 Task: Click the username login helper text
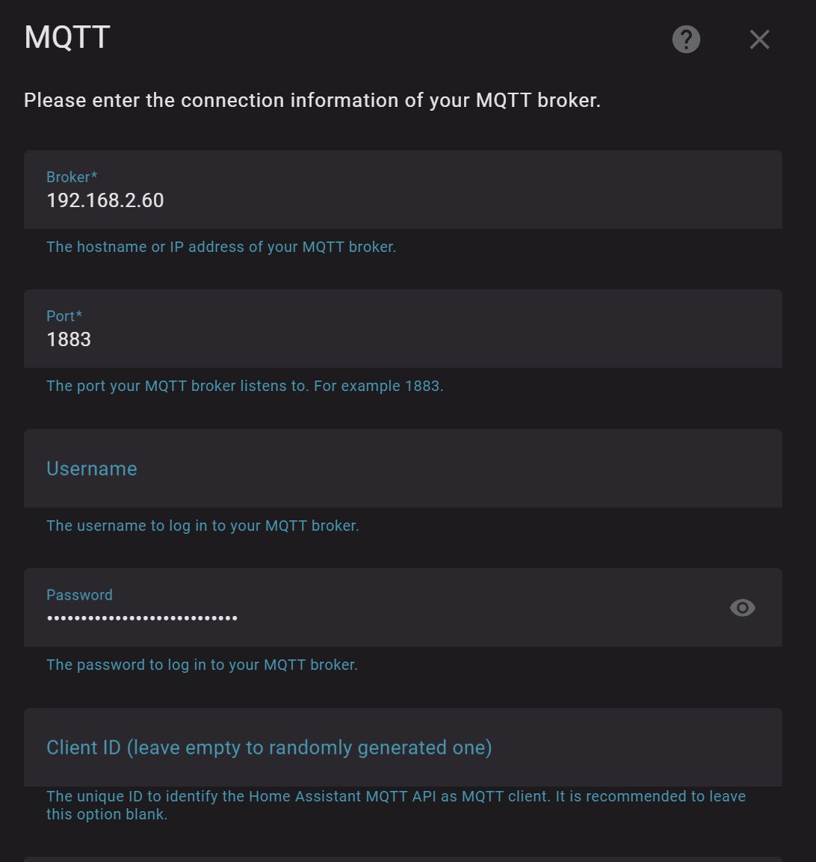[x=203, y=526]
